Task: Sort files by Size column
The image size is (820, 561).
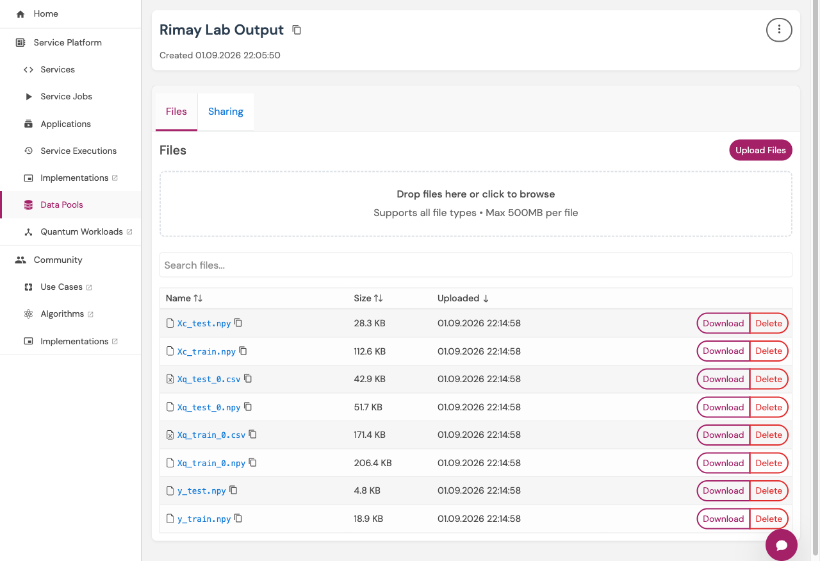Action: (x=368, y=298)
